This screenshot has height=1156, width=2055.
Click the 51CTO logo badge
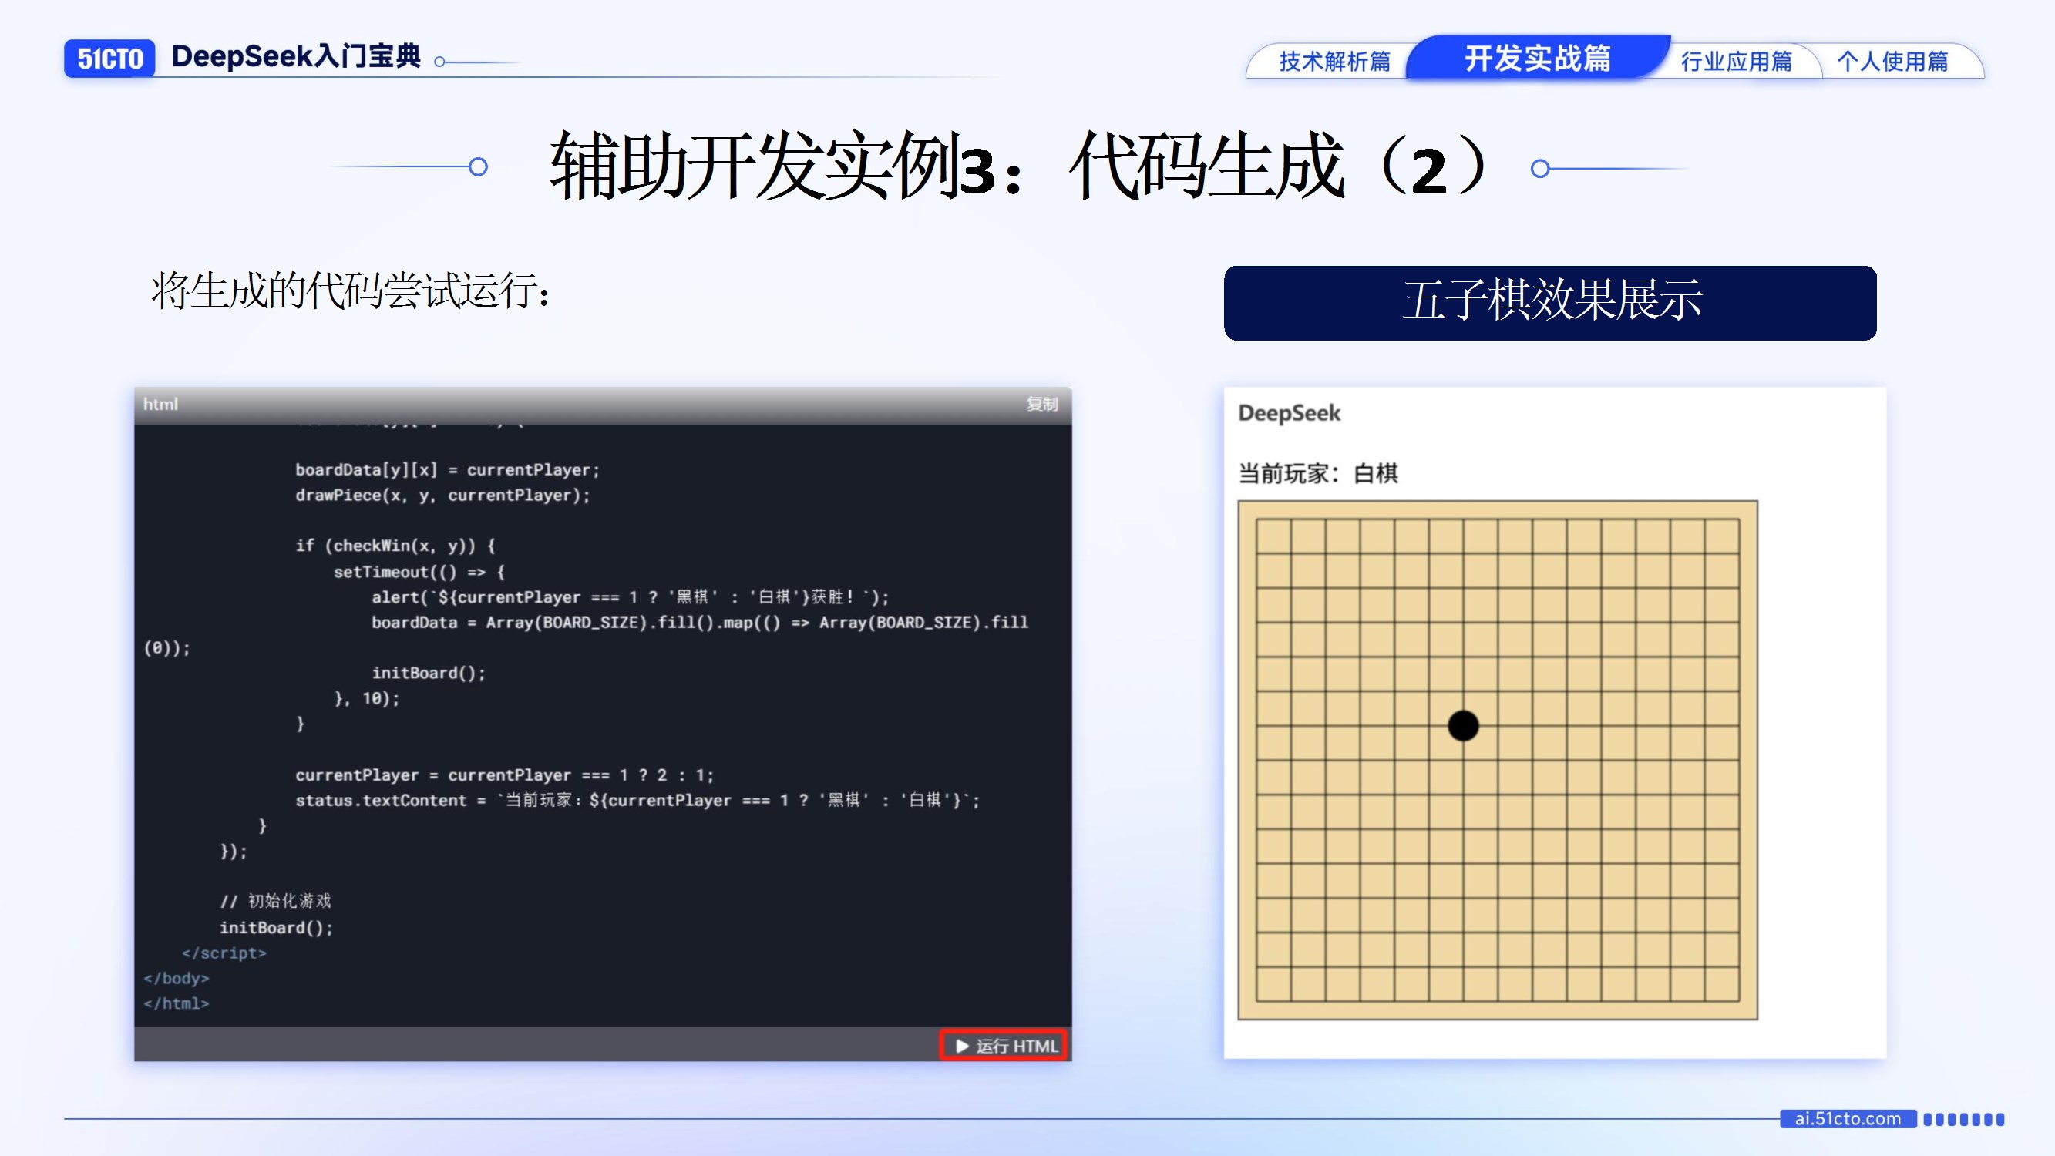[109, 59]
